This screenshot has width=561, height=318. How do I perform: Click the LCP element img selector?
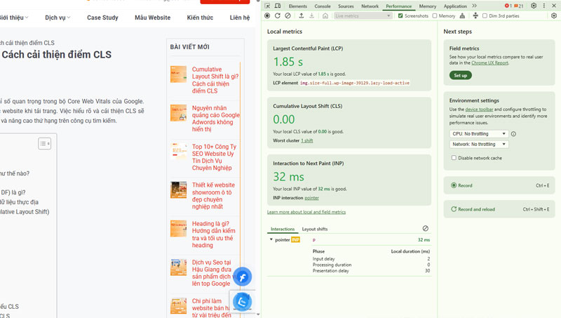354,83
